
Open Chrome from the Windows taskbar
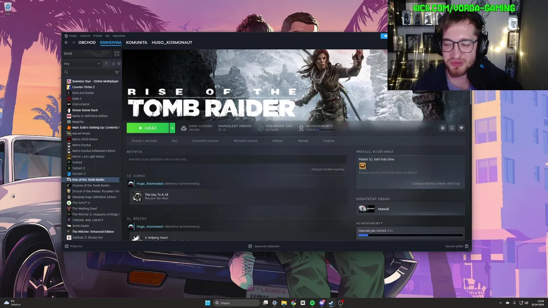coord(293,303)
